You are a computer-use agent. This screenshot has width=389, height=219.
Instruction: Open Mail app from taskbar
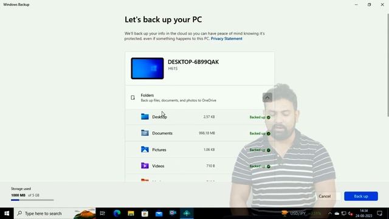point(159,214)
